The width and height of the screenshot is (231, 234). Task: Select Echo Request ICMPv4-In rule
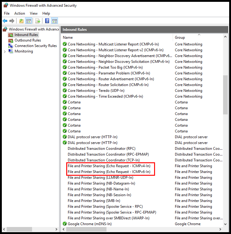[x=109, y=166]
